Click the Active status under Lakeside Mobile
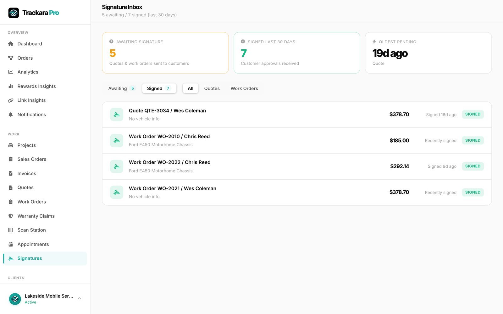Screen dimensions: 503x314 [x=30, y=302]
